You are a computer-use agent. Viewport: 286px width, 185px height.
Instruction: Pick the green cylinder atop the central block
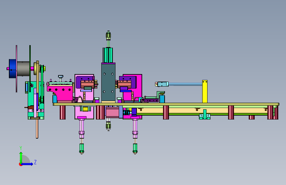coord(108,55)
